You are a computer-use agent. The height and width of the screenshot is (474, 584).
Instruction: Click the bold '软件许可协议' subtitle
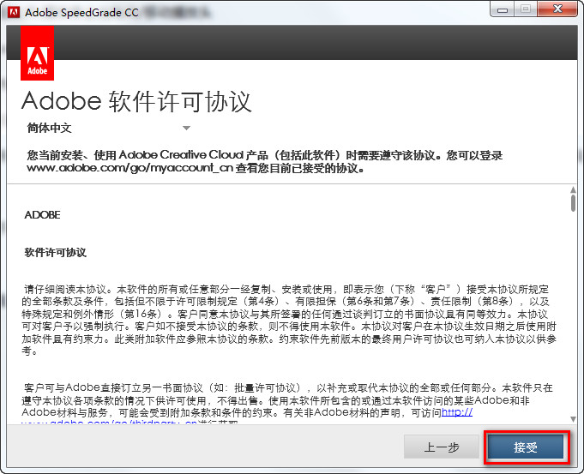pos(56,253)
